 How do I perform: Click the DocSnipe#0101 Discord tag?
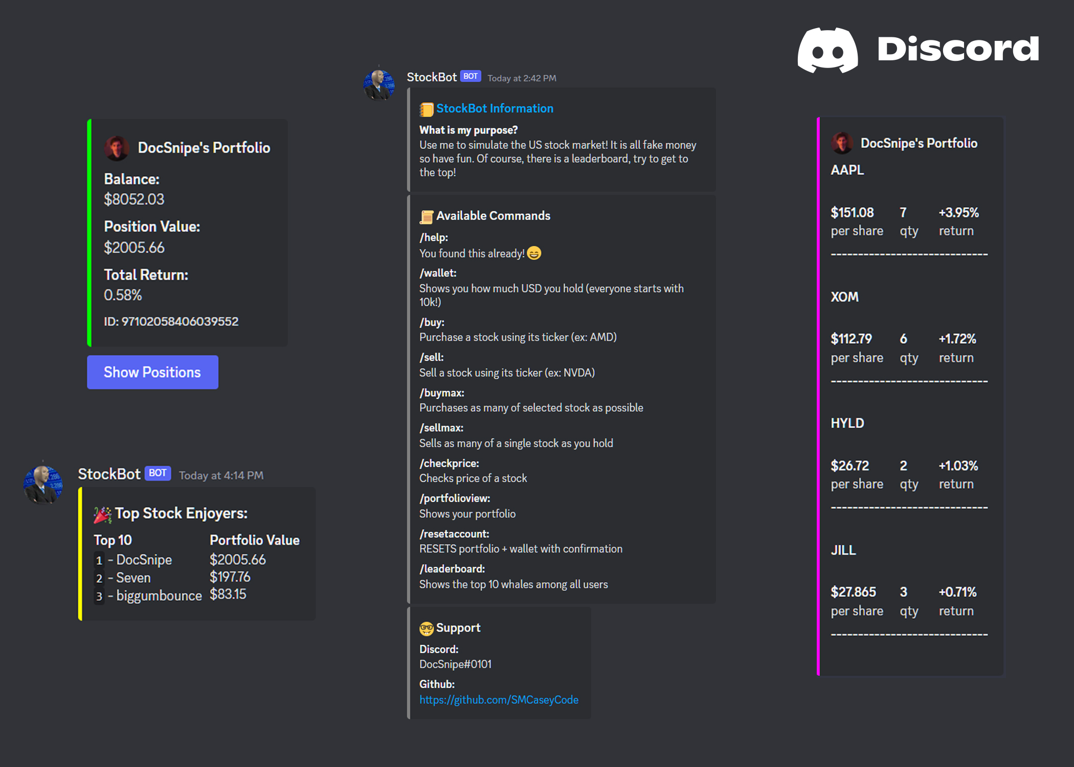coord(455,664)
